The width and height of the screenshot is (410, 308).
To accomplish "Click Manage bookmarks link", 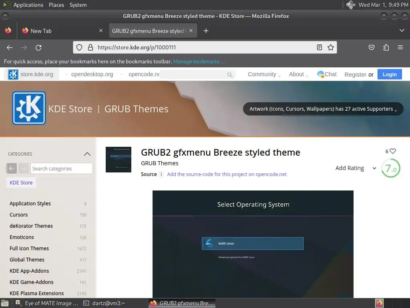I will pos(199,61).
